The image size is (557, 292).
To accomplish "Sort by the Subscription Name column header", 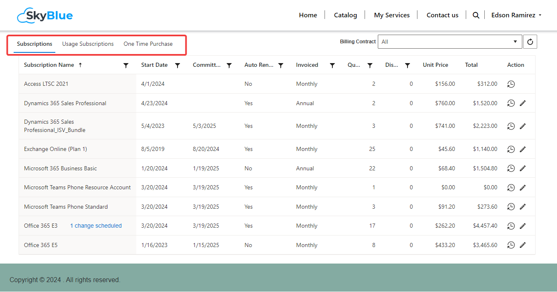I will coord(49,65).
